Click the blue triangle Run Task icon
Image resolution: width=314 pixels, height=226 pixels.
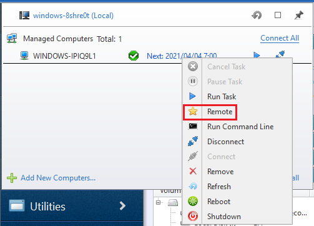192,96
